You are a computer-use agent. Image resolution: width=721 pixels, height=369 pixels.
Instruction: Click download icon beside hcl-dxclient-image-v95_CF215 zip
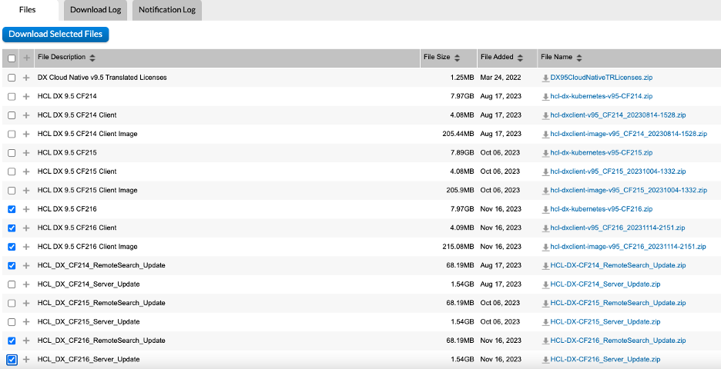pos(545,191)
